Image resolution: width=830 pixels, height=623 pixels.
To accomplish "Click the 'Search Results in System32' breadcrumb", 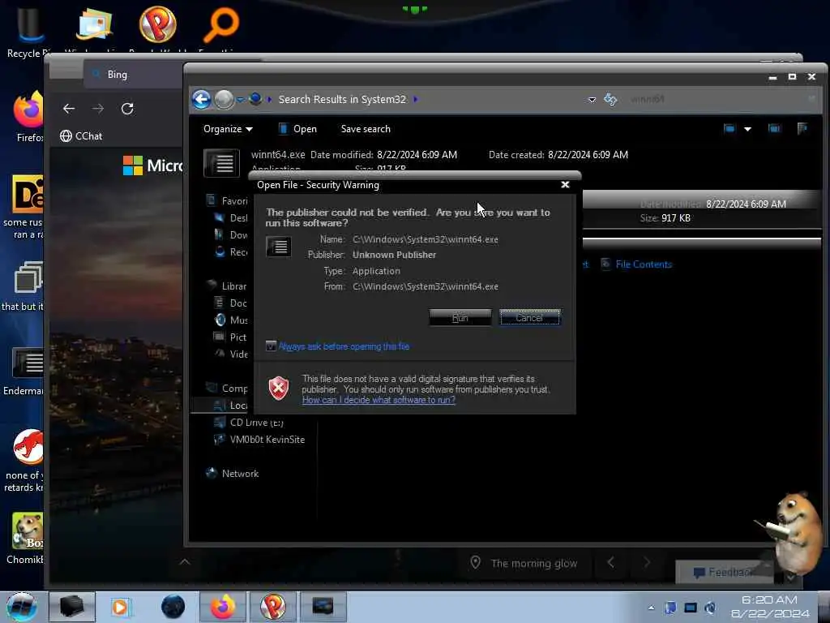I will click(342, 100).
